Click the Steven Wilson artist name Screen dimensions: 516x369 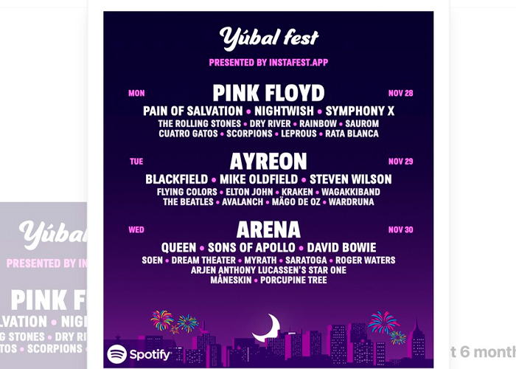[350, 179]
